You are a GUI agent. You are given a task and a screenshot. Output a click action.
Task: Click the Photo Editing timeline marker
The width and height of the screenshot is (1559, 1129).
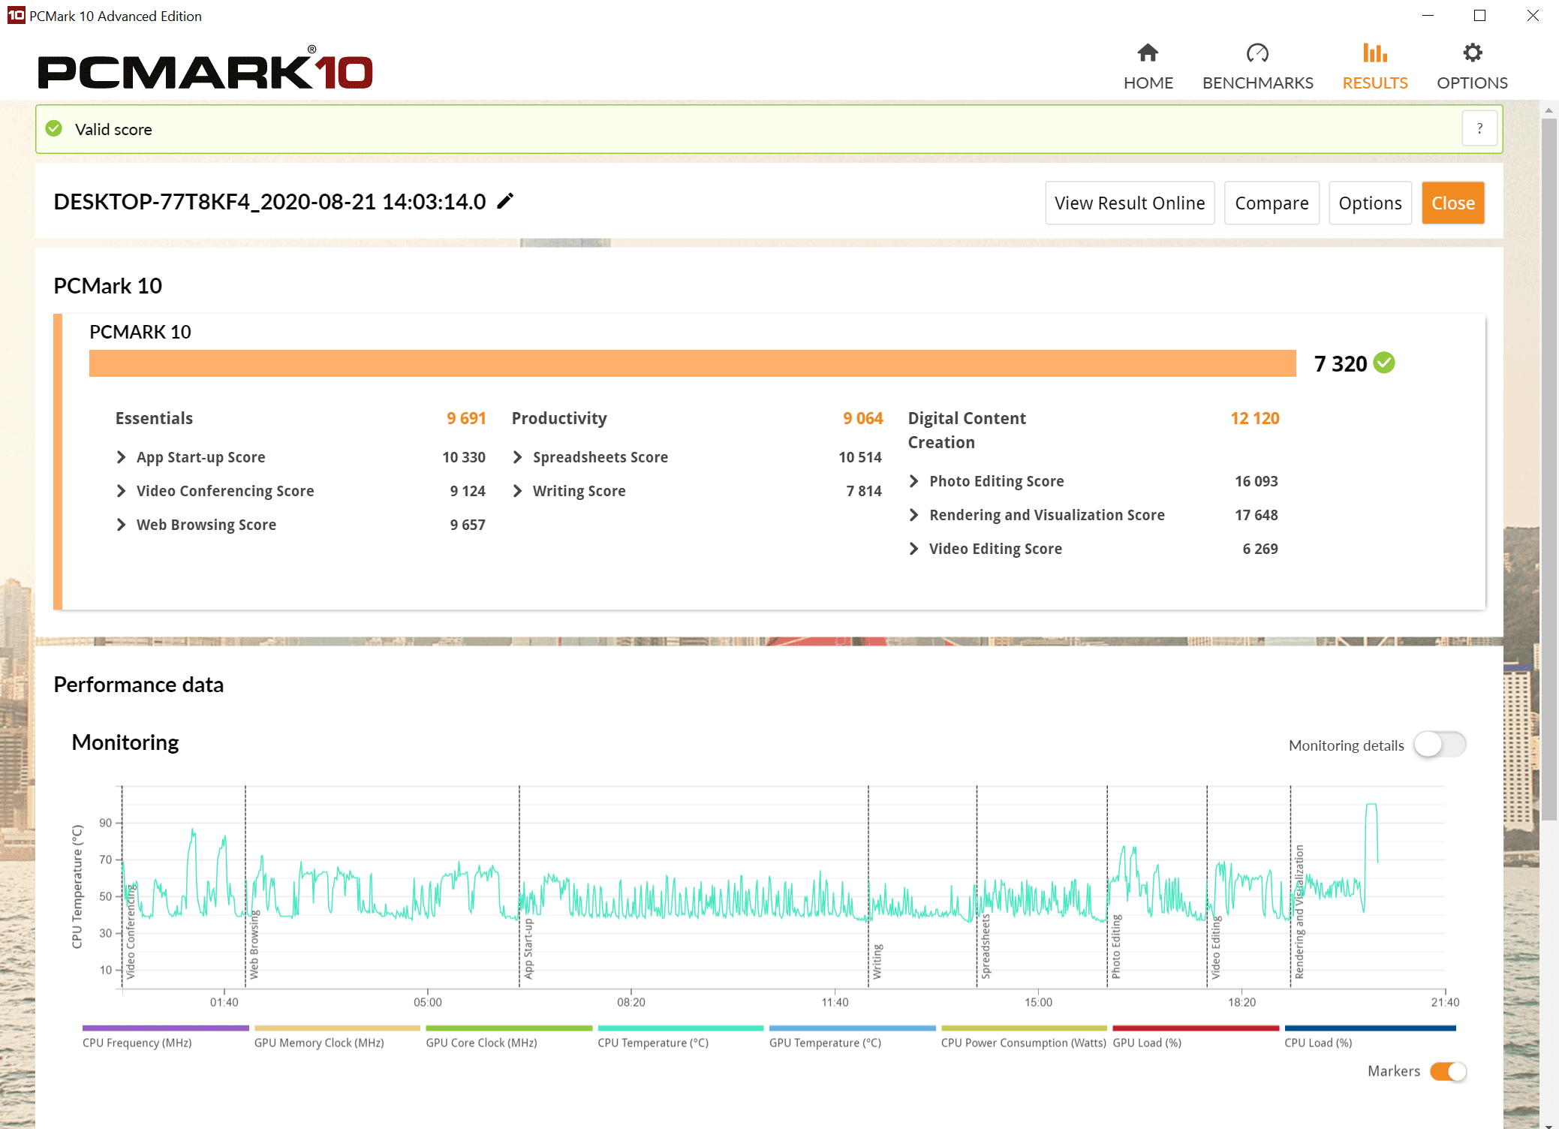click(x=1115, y=946)
